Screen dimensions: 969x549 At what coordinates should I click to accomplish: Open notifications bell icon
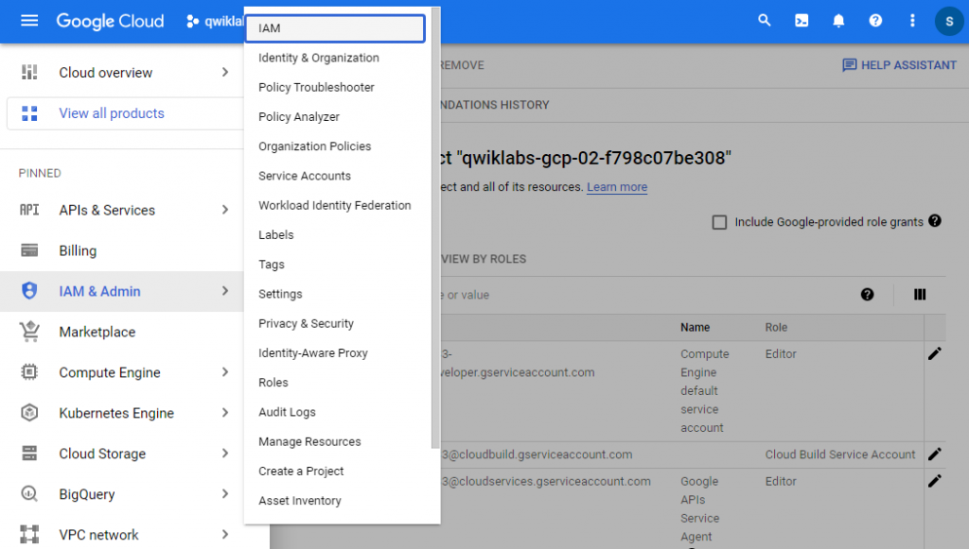838,21
